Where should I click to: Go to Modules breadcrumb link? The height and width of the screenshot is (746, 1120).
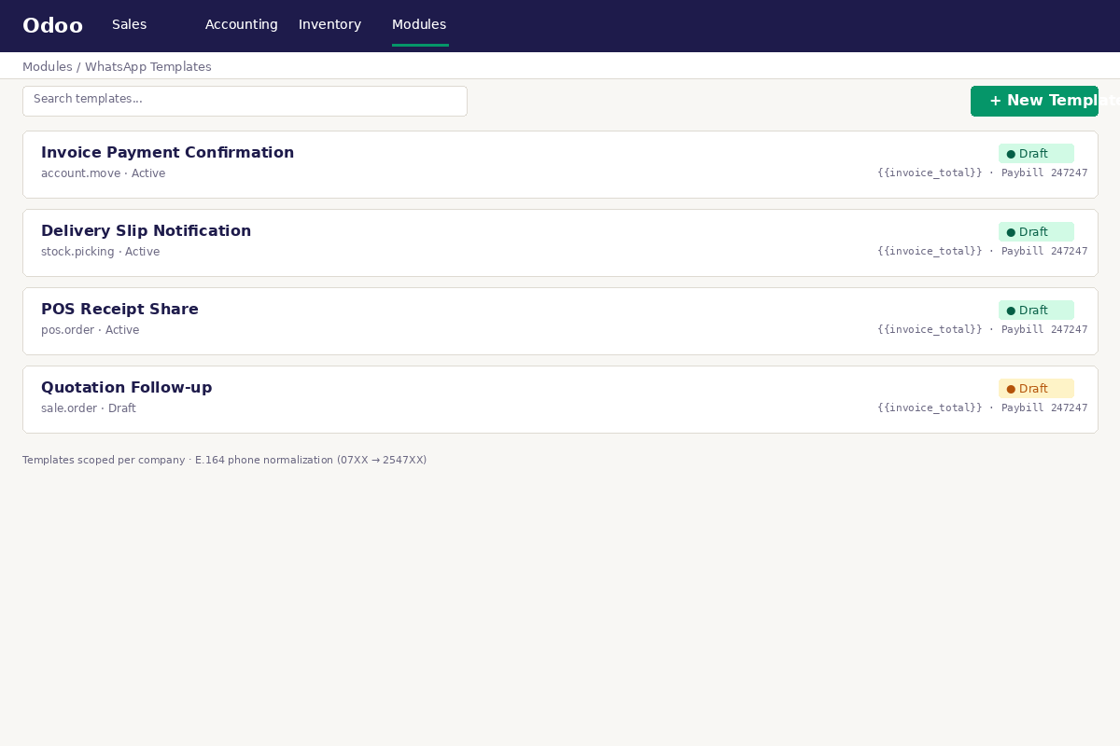48,67
